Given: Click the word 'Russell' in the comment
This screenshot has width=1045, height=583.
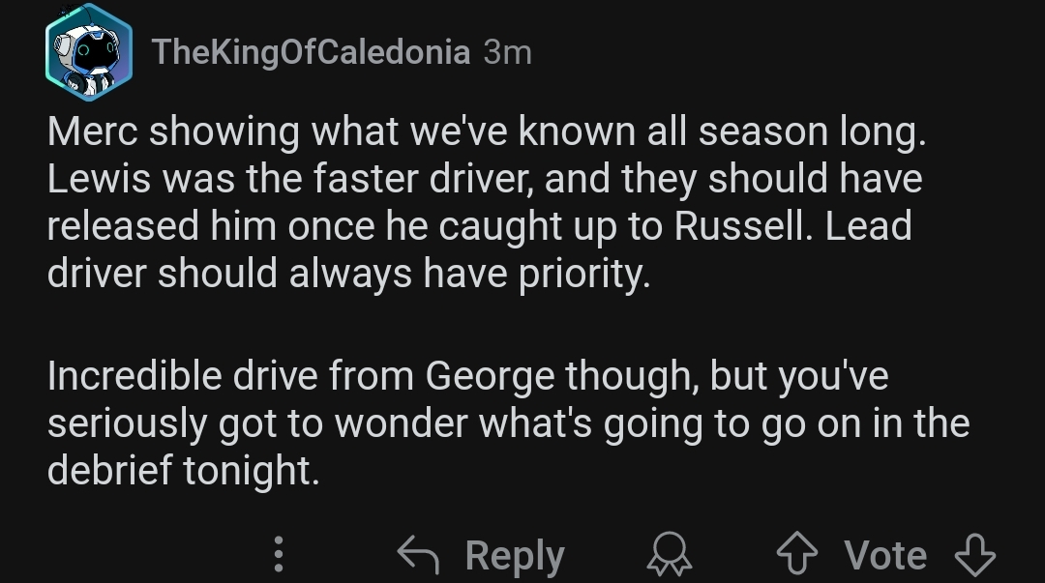Looking at the screenshot, I should point(743,226).
